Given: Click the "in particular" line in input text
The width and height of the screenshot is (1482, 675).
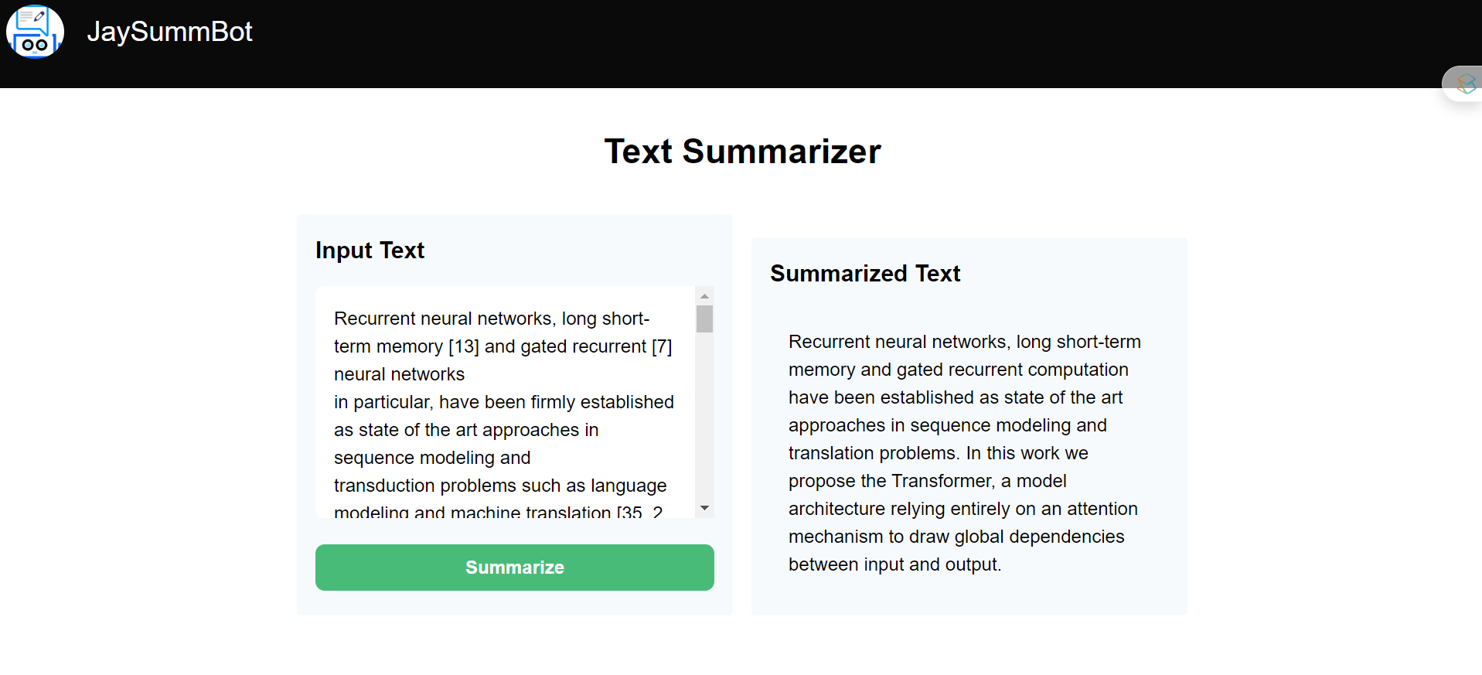Looking at the screenshot, I should coord(383,403).
